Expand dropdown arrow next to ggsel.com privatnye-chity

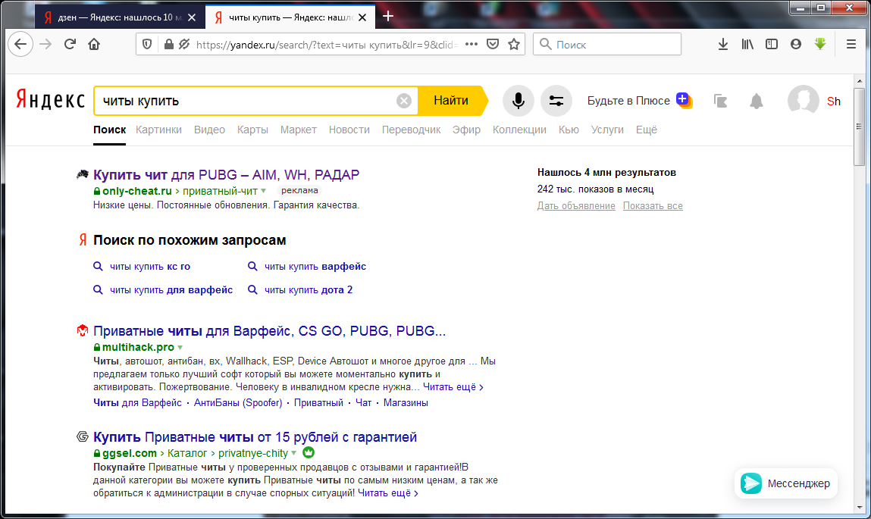pyautogui.click(x=294, y=453)
